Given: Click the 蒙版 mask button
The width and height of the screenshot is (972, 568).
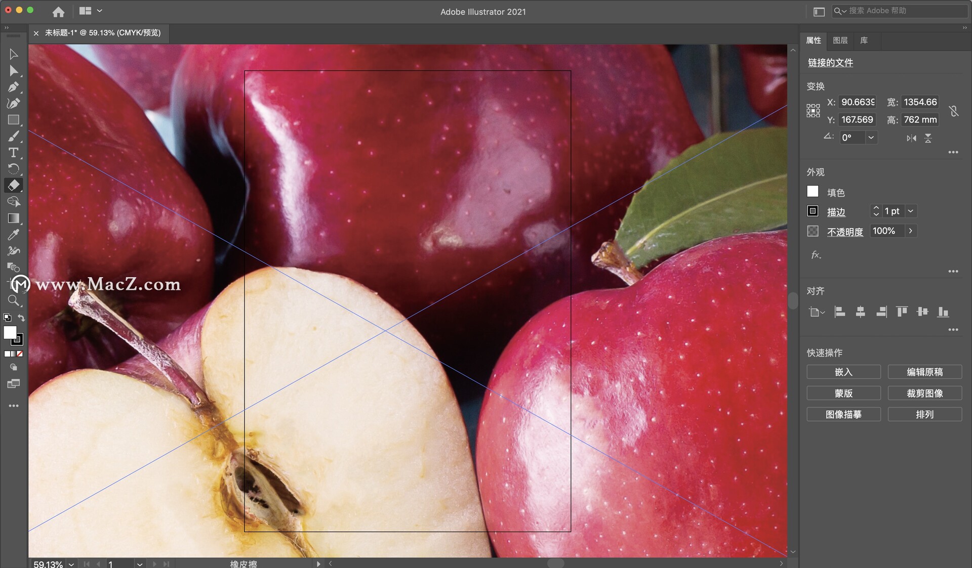Looking at the screenshot, I should coord(843,393).
